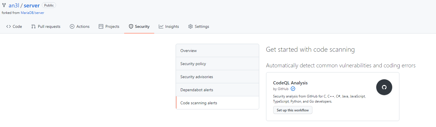436x127 pixels.
Task: Select Code scanning alerts in the sidebar
Action: tap(199, 103)
